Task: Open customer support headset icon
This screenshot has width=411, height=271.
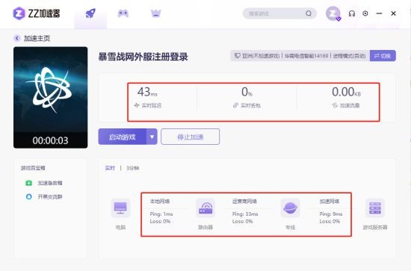Action: (x=352, y=13)
